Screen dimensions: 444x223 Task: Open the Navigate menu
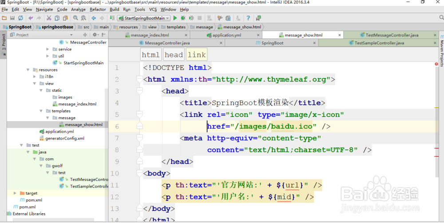pyautogui.click(x=44, y=9)
